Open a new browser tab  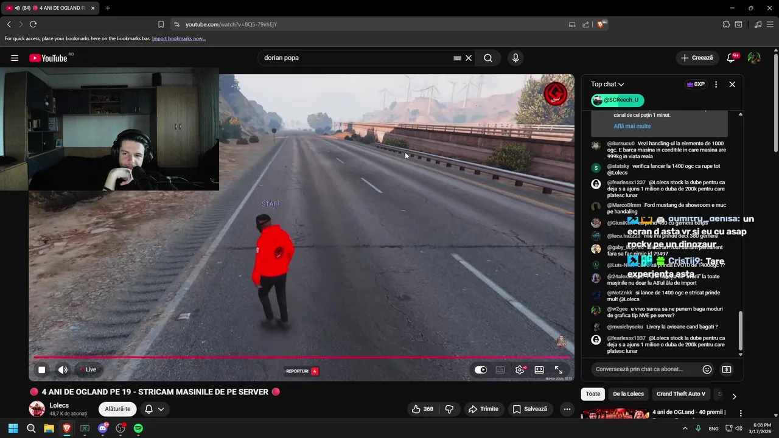point(108,8)
